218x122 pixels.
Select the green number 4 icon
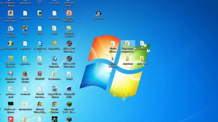54,119
